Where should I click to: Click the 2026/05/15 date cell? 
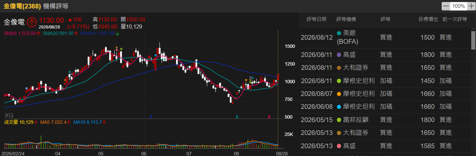point(317,120)
